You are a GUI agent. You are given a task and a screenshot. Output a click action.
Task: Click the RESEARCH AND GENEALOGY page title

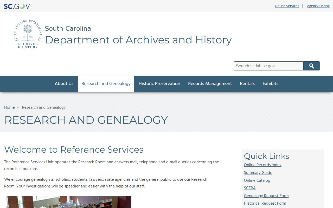[86, 120]
